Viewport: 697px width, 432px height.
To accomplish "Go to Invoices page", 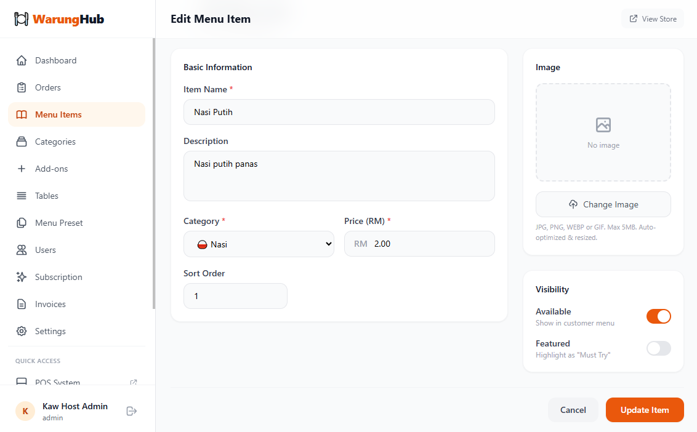I will (x=50, y=304).
